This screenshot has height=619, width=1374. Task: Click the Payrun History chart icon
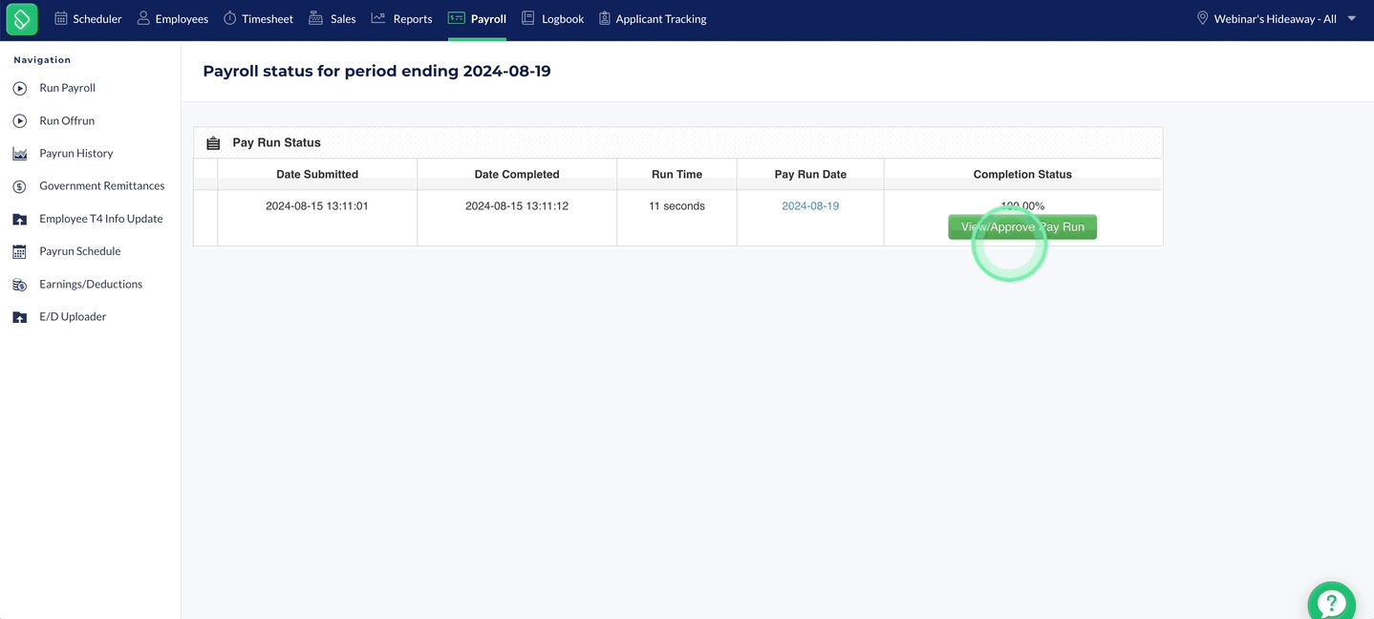19,154
